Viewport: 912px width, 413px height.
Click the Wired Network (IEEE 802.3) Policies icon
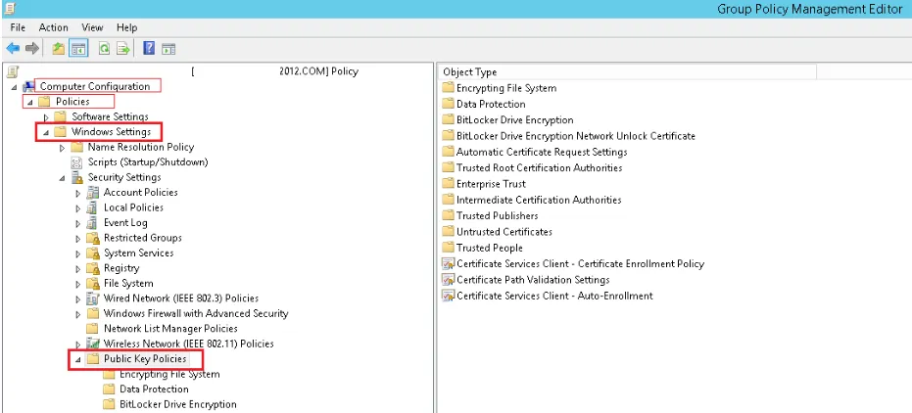point(92,298)
